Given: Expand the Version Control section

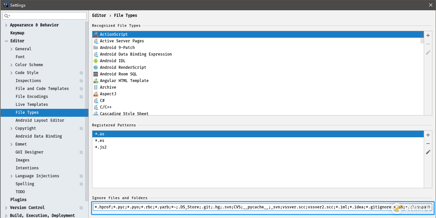Looking at the screenshot, I should click(6, 208).
